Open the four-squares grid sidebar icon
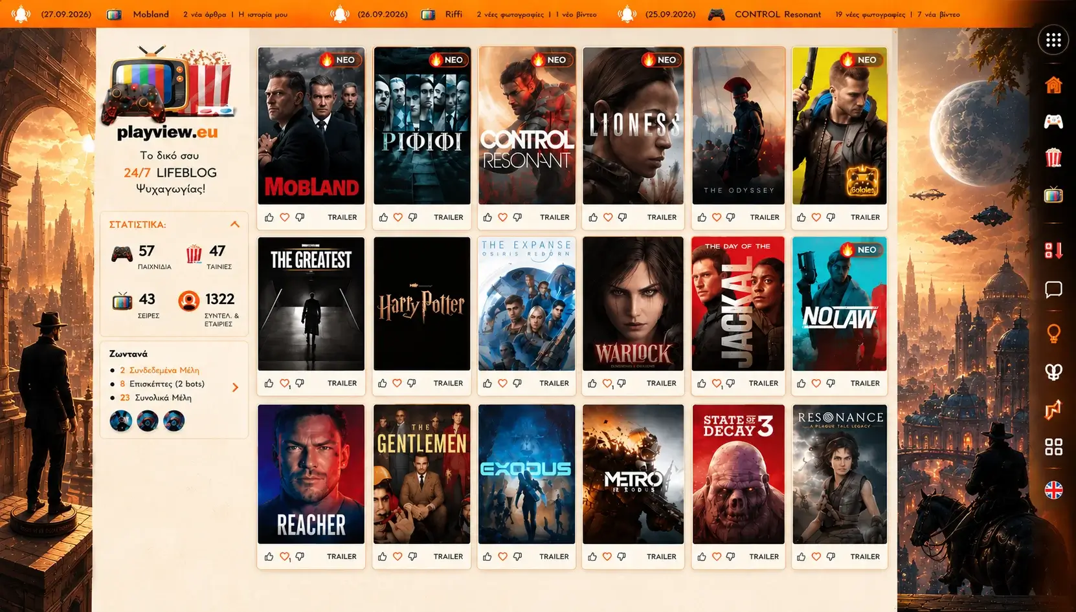Viewport: 1076px width, 612px height. [1053, 446]
